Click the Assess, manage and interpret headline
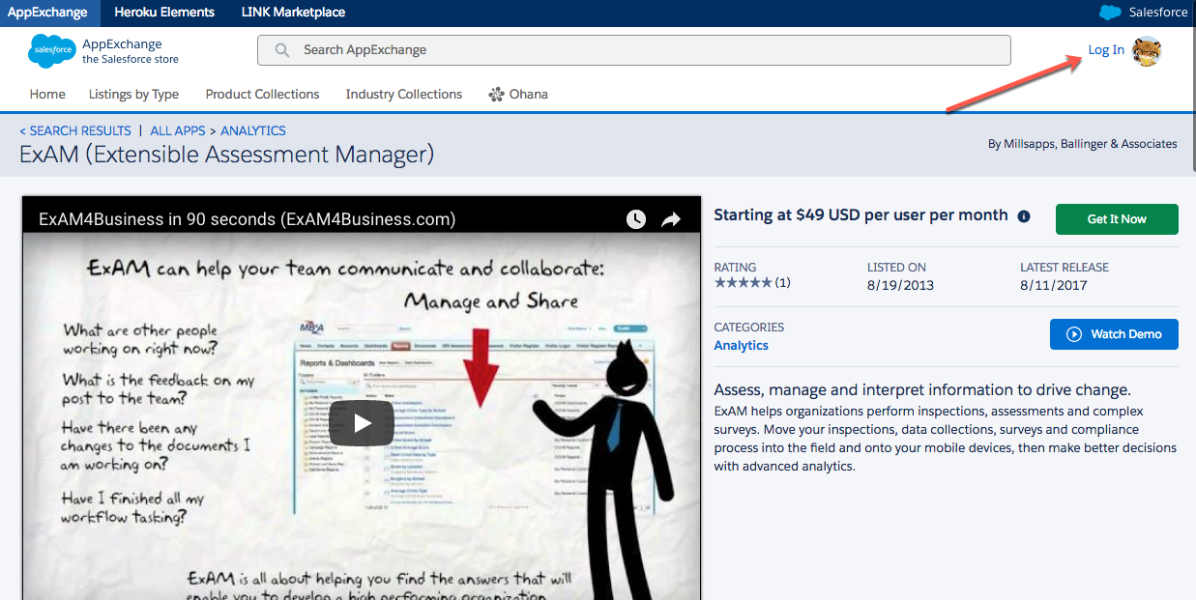1196x600 pixels. pyautogui.click(x=922, y=390)
